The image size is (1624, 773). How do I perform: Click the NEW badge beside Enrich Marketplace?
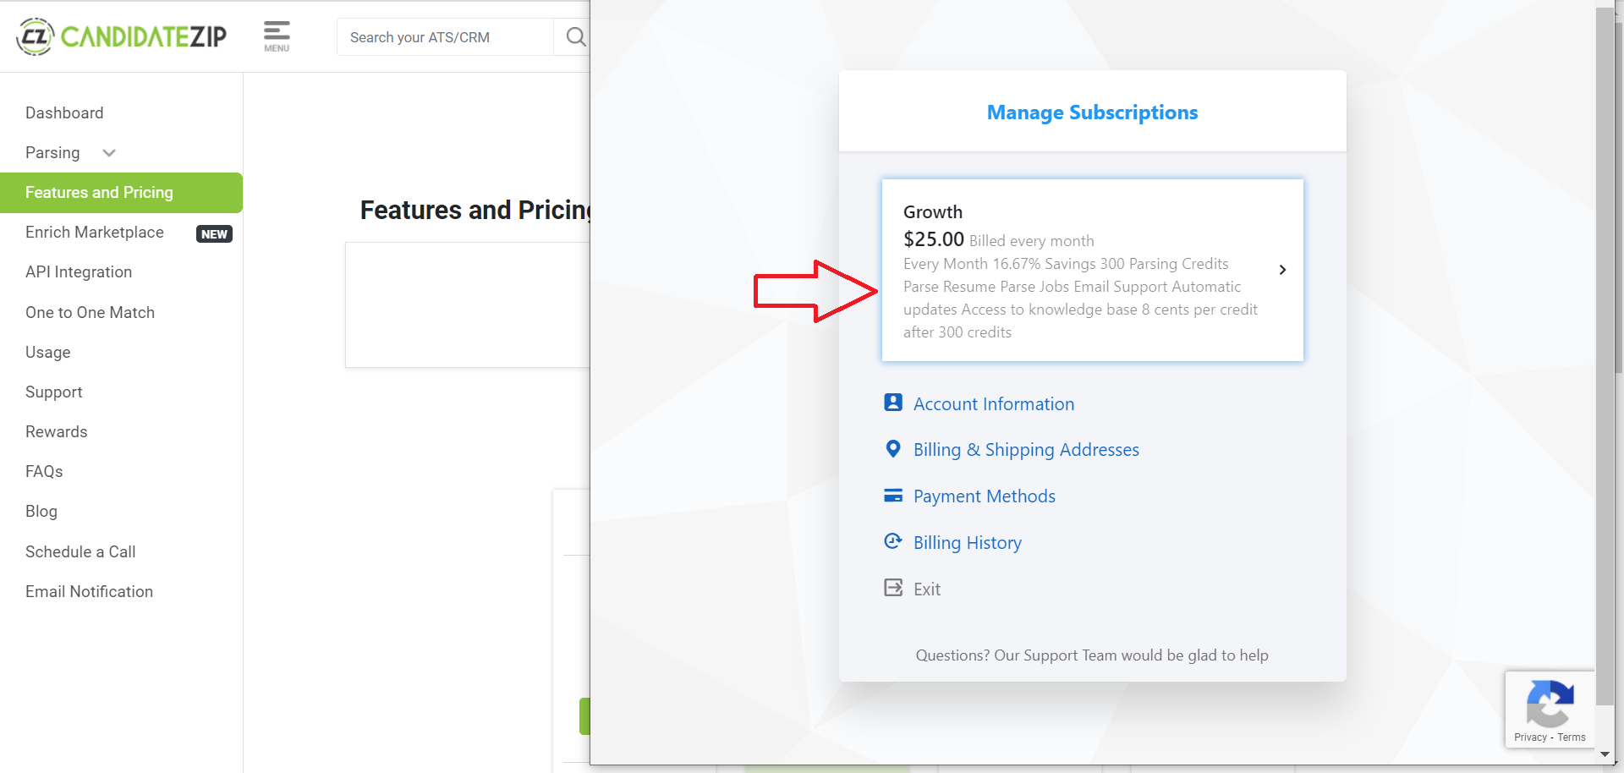click(214, 234)
